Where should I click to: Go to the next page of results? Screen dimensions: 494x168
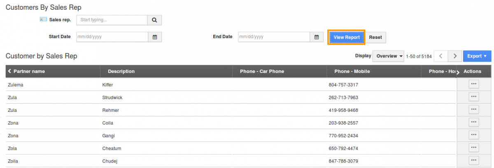pyautogui.click(x=454, y=56)
